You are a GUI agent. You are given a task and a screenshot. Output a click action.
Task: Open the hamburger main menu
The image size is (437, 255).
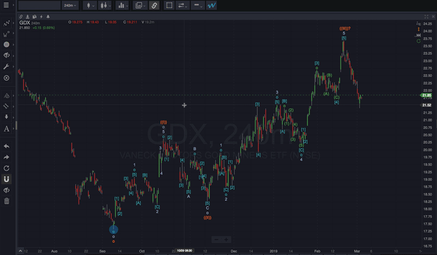point(6,5)
